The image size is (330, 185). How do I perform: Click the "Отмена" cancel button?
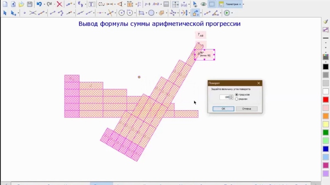tap(247, 109)
